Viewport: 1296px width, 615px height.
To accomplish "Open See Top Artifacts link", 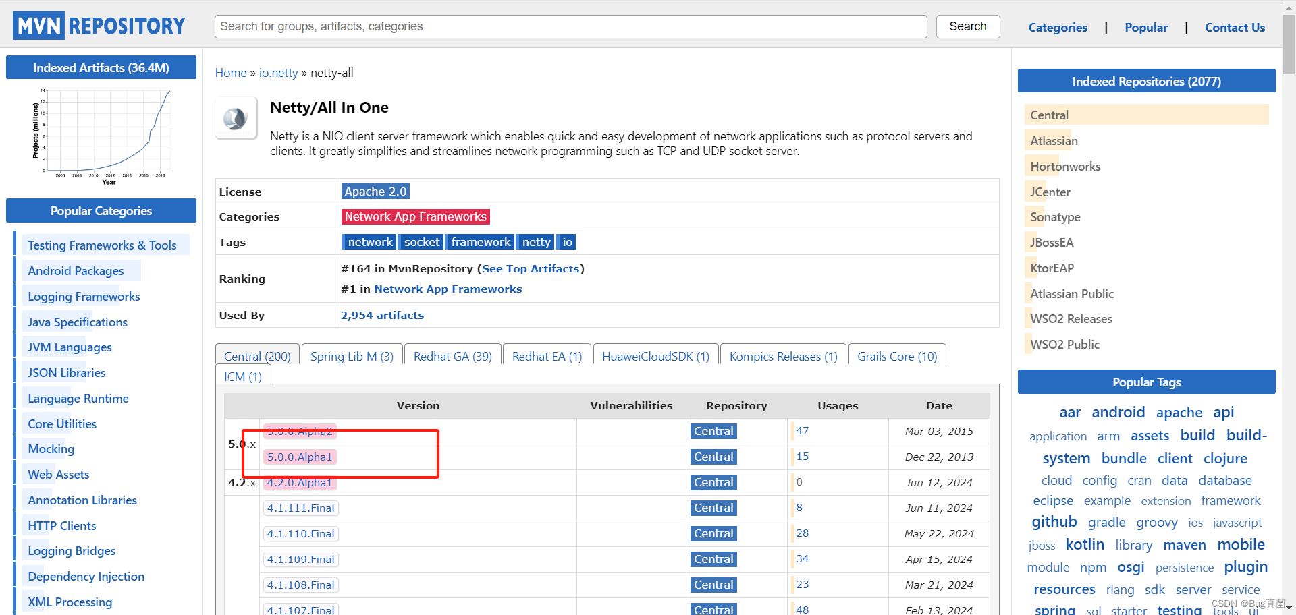I will [531, 268].
